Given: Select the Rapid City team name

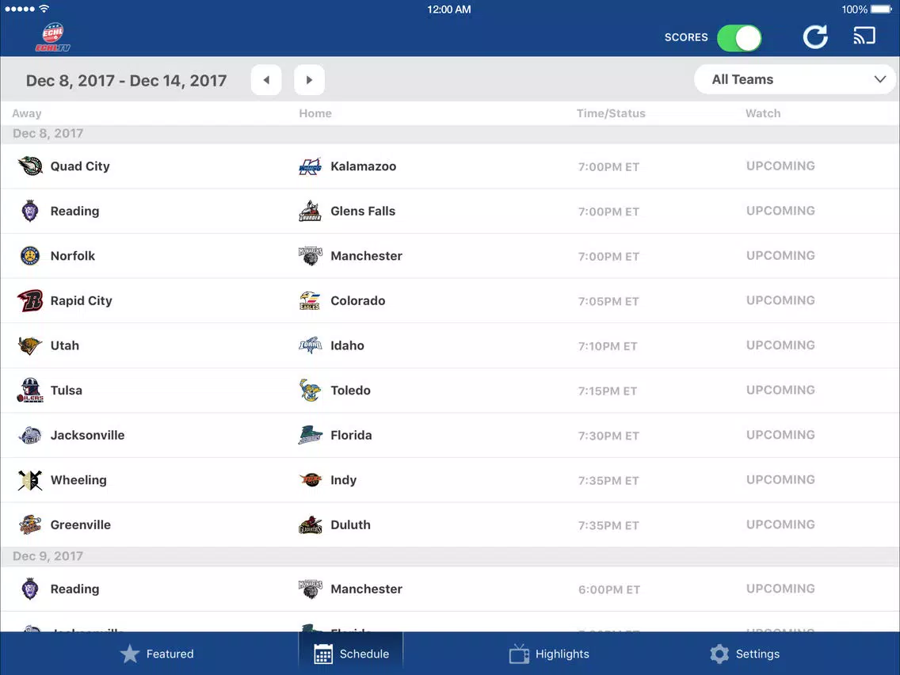Looking at the screenshot, I should click(x=82, y=301).
